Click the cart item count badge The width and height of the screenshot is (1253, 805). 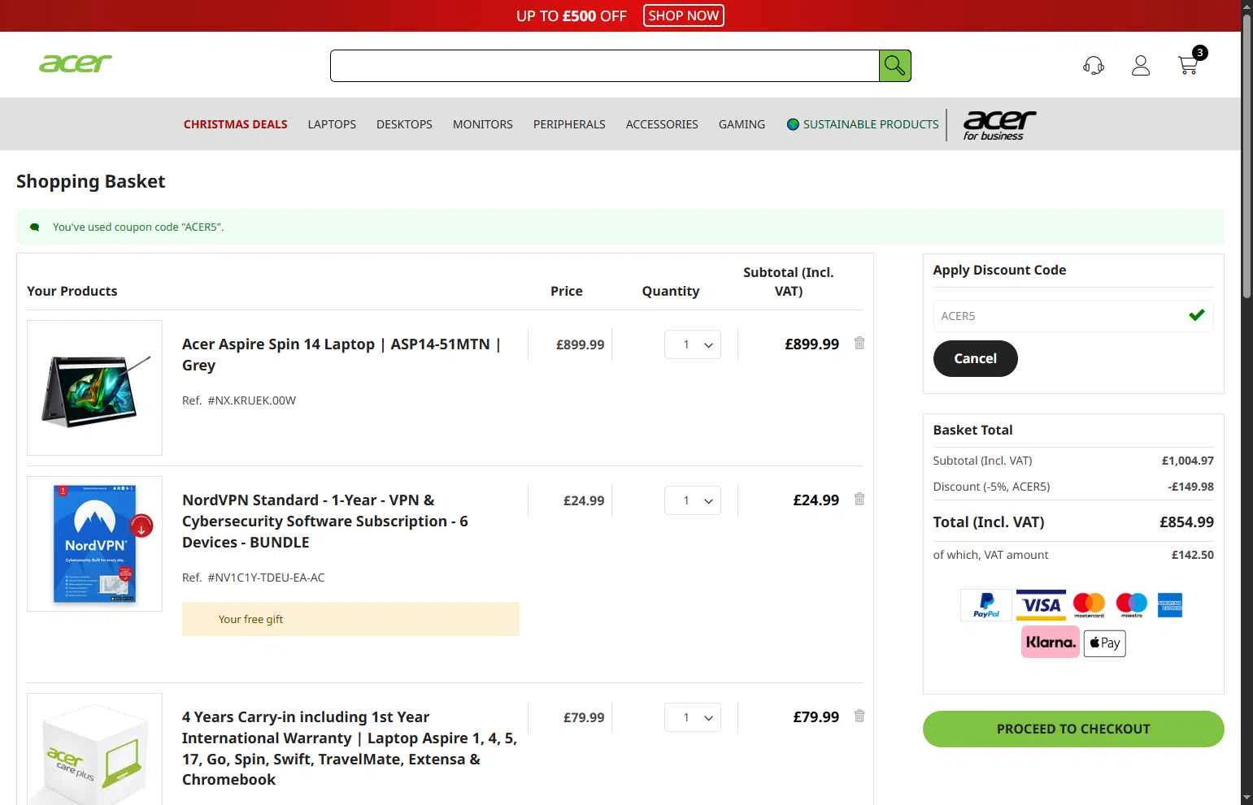[x=1199, y=53]
